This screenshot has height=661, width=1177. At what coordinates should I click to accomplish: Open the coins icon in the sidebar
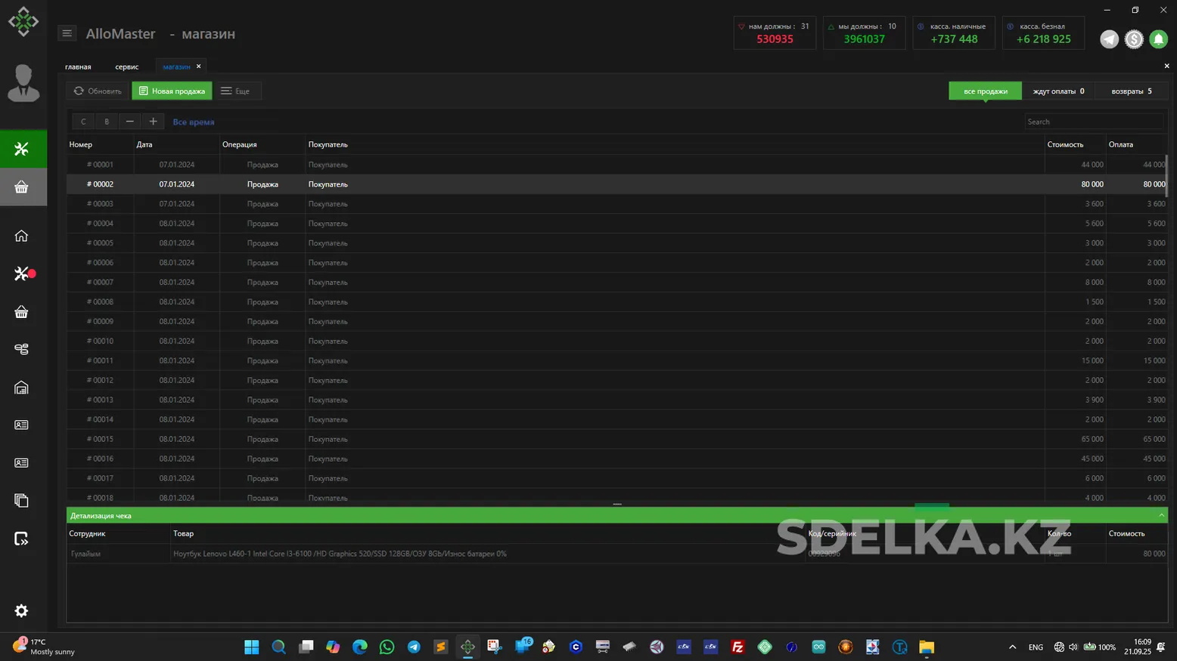point(22,349)
